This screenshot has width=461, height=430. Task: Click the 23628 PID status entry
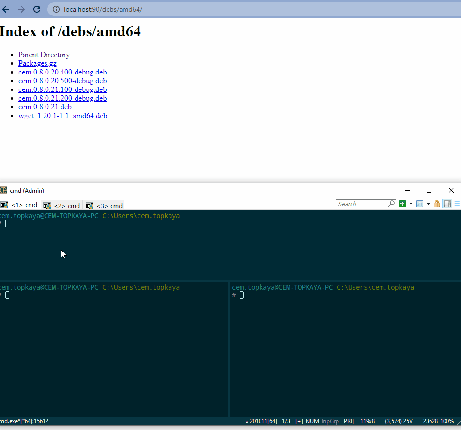tap(430, 421)
